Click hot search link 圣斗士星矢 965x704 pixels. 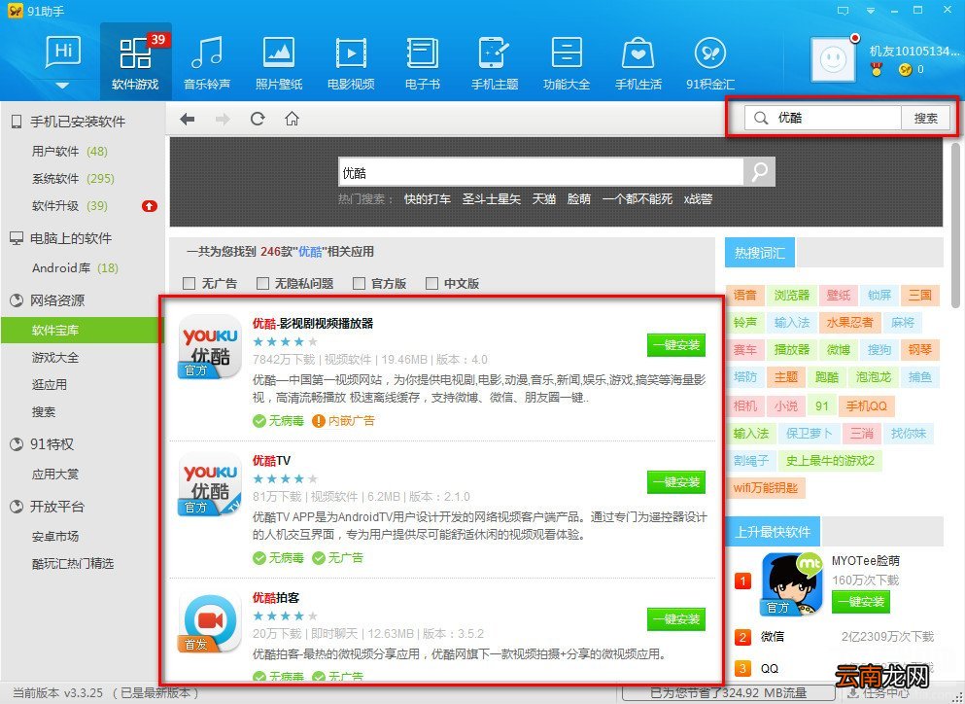pos(491,199)
